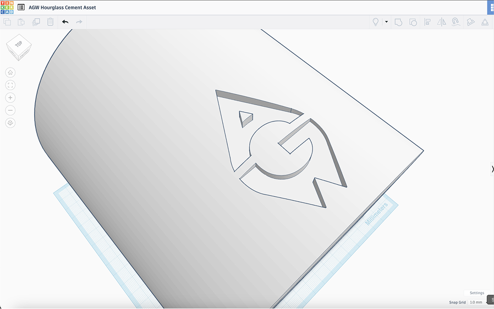This screenshot has width=494, height=309.
Task: Click the Delete trash icon
Action: 51,22
